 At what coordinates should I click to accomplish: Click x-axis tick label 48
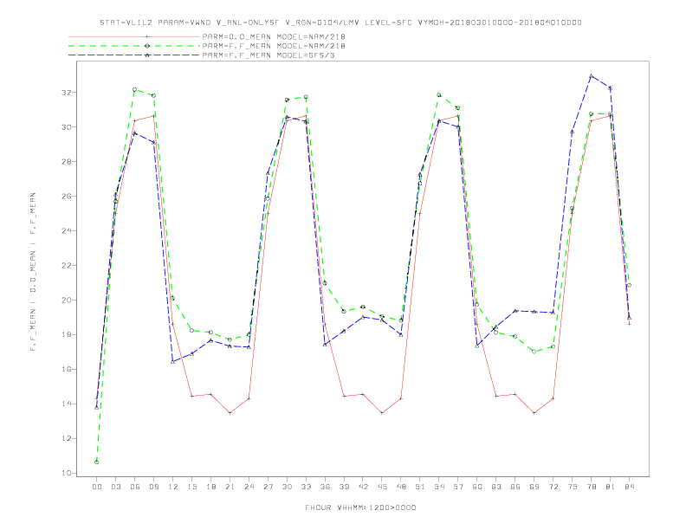(401, 487)
